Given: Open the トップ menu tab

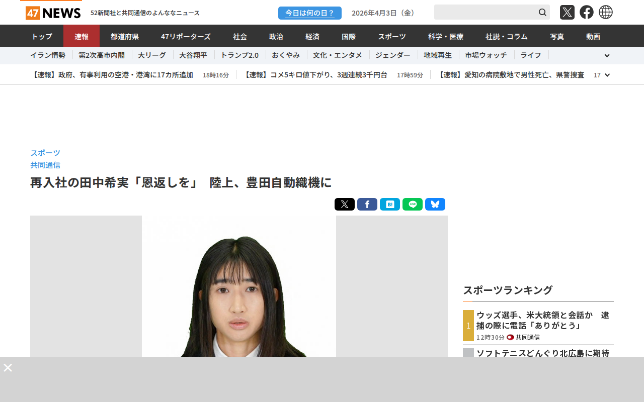Looking at the screenshot, I should click(x=41, y=36).
